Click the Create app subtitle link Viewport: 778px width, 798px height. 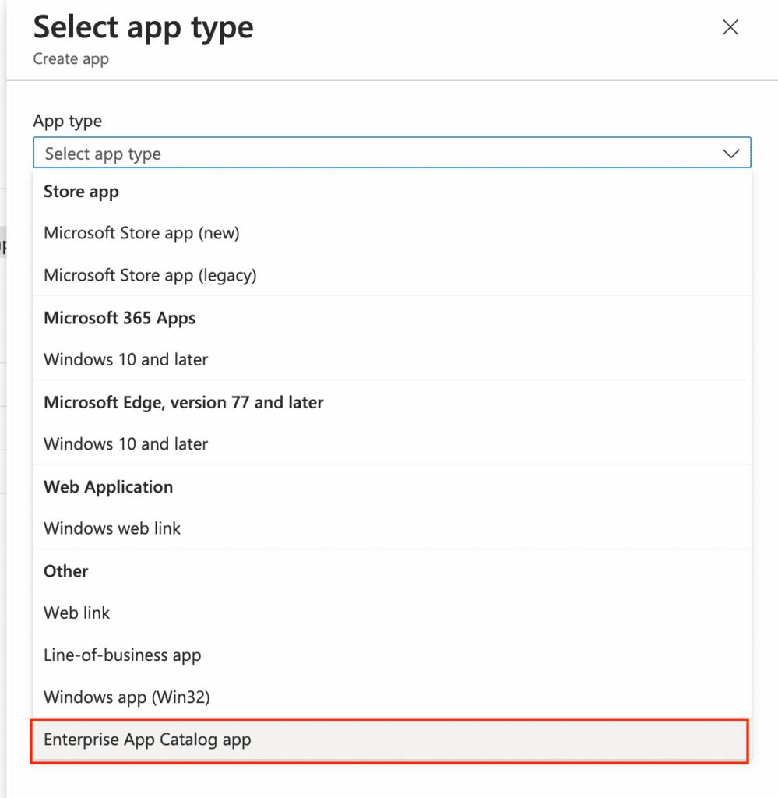click(70, 58)
